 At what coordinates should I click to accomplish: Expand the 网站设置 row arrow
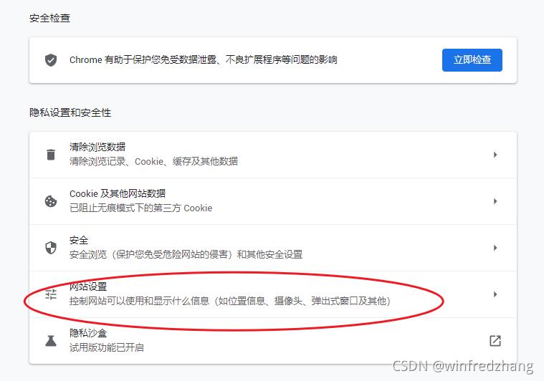(495, 294)
